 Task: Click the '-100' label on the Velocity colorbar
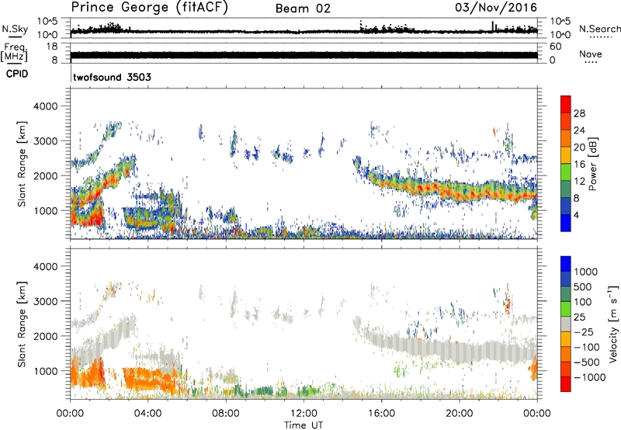587,347
